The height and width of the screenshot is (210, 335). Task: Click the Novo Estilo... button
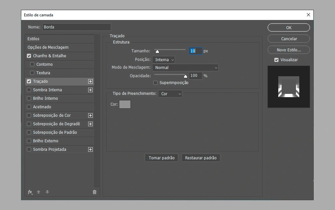[289, 50]
